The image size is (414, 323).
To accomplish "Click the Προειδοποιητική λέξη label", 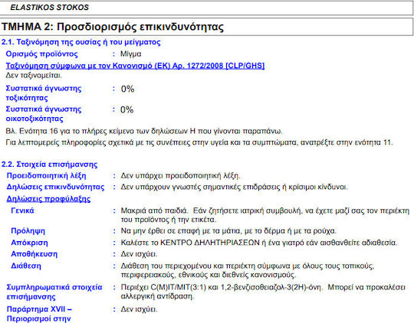I will click(x=46, y=175).
